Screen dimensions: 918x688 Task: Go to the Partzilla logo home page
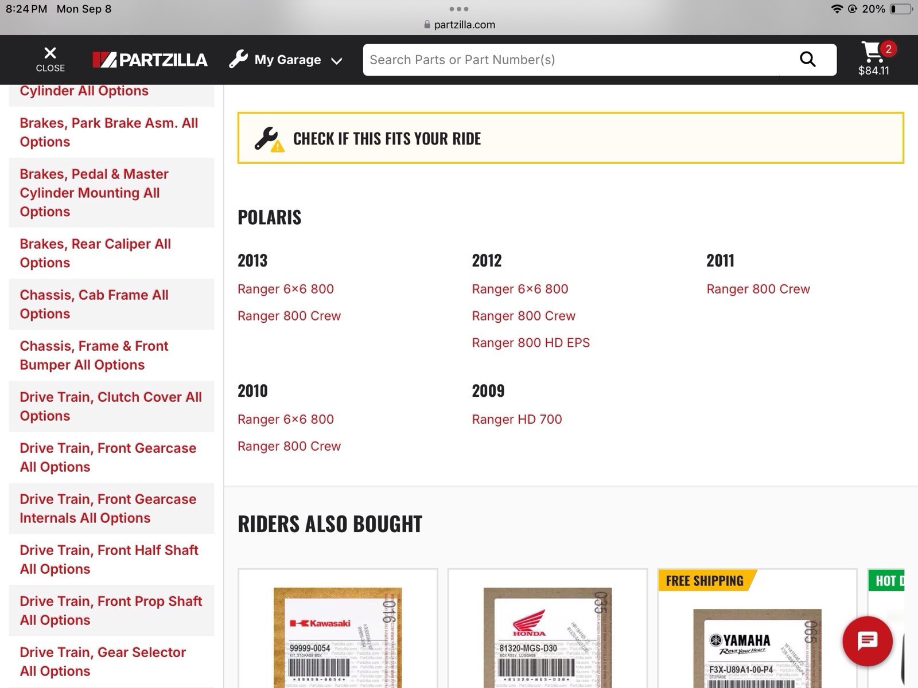pos(150,60)
